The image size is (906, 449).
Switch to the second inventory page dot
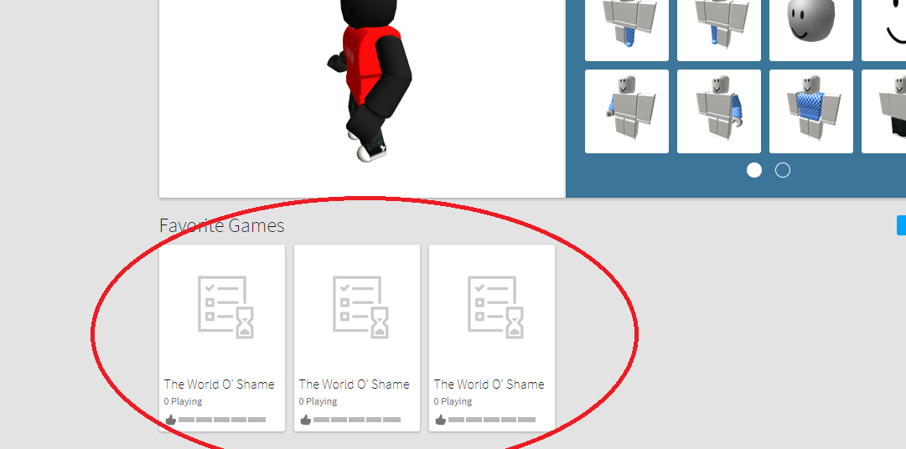point(783,170)
